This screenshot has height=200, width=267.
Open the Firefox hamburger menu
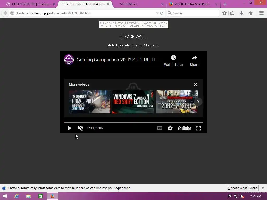(262, 13)
